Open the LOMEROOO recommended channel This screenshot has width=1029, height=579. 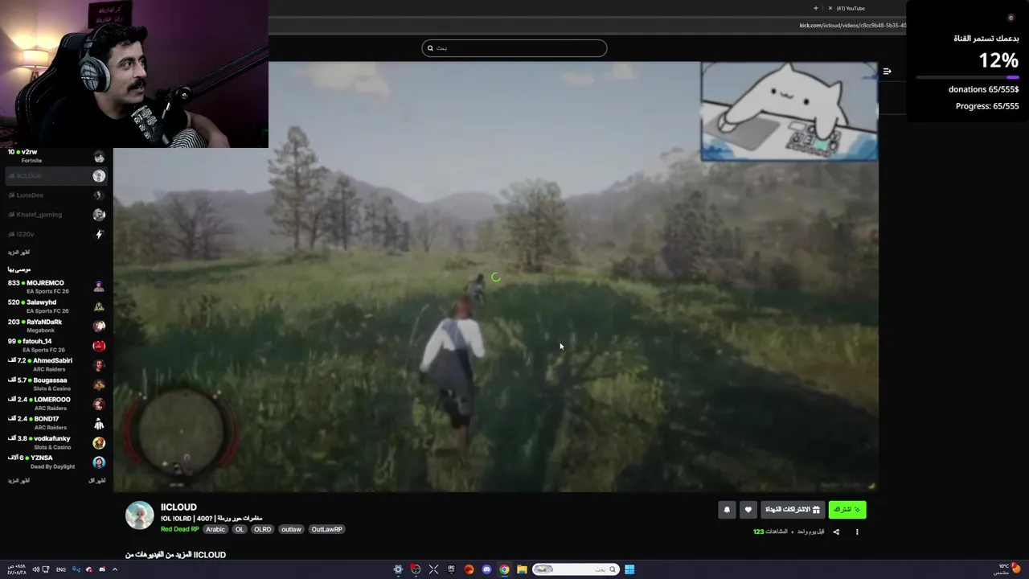click(56, 403)
